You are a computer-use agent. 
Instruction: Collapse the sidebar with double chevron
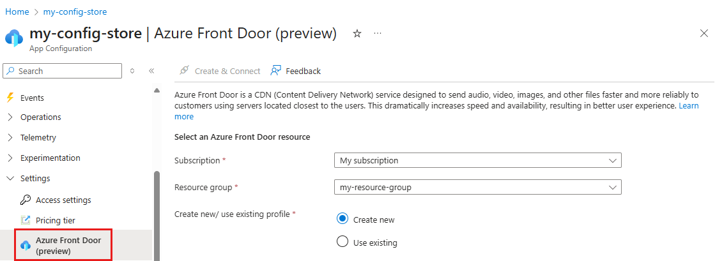coord(151,71)
